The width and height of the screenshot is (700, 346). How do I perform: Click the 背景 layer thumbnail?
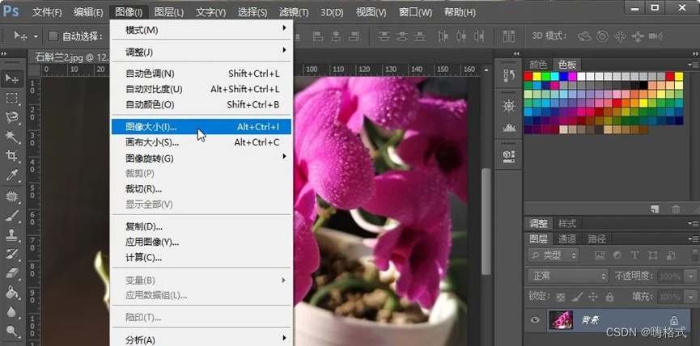pyautogui.click(x=560, y=320)
